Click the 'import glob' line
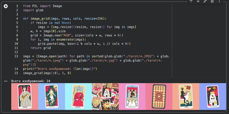 (x=33, y=10)
